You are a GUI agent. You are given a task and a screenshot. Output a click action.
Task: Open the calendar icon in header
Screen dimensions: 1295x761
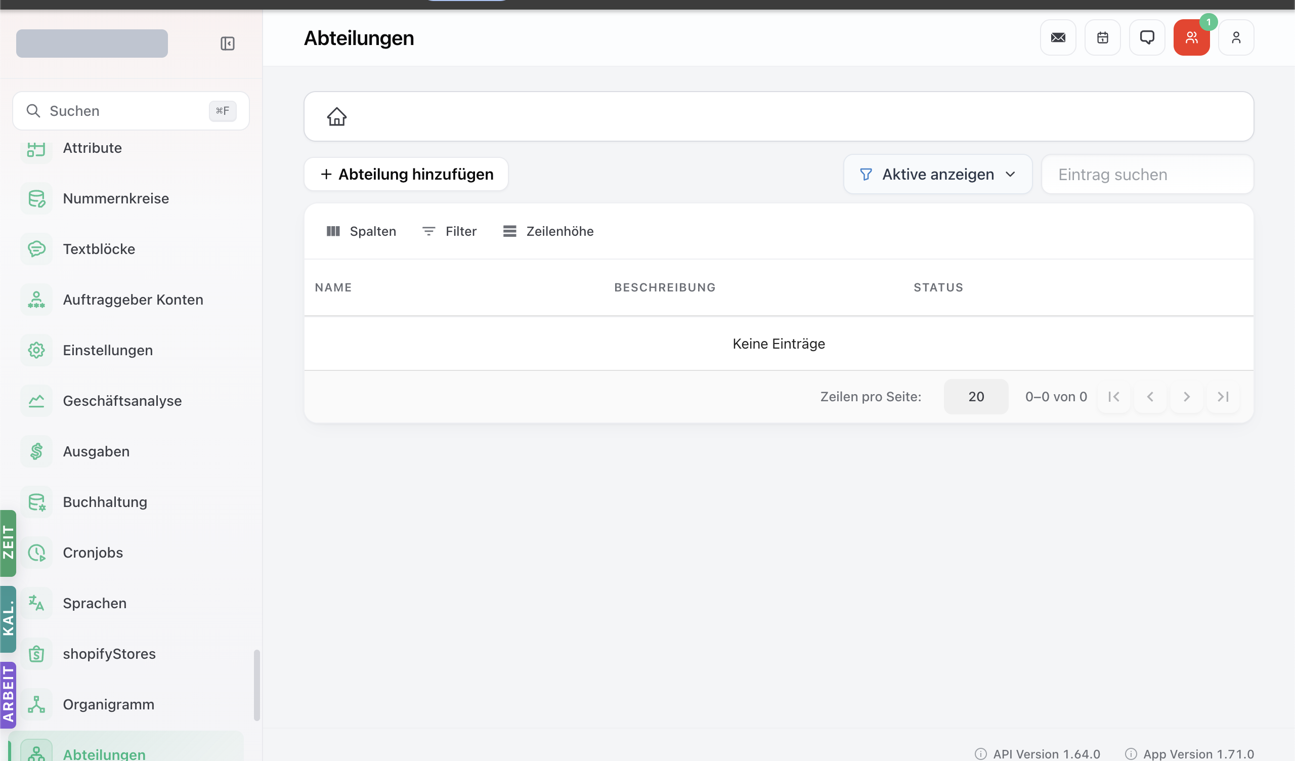point(1102,37)
